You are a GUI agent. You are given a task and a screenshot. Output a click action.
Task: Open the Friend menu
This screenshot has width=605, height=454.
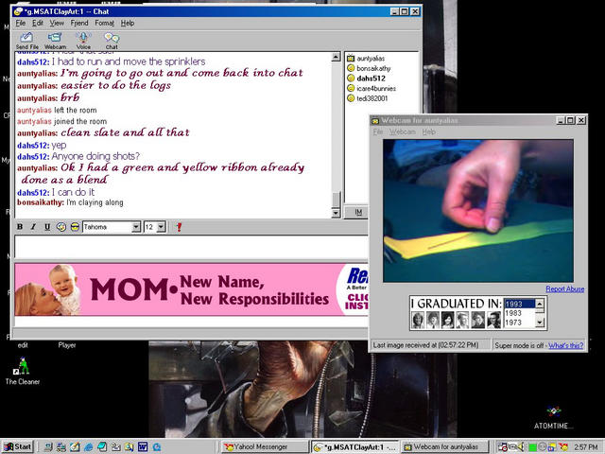coord(79,23)
